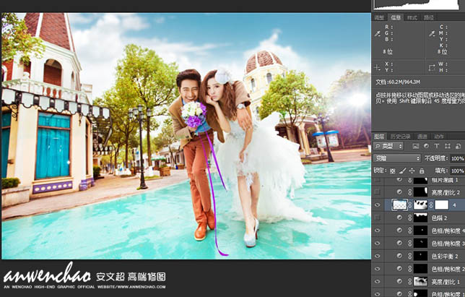Viewport: 465px width, 297px height.
Task: Open the 不透明度 opacity dropdown
Action: coord(456,158)
